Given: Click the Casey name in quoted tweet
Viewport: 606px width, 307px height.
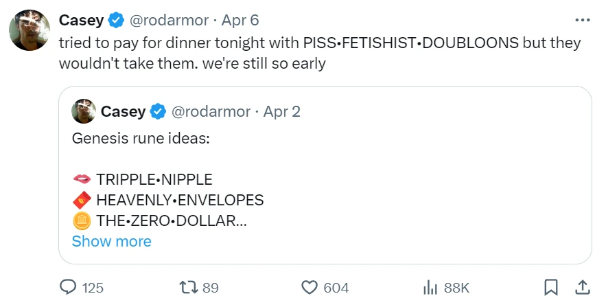Looking at the screenshot, I should pos(123,111).
